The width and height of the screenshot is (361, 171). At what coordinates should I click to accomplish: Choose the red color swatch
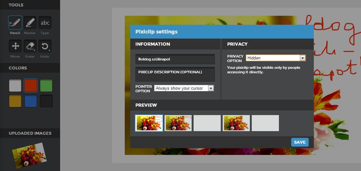point(31,86)
